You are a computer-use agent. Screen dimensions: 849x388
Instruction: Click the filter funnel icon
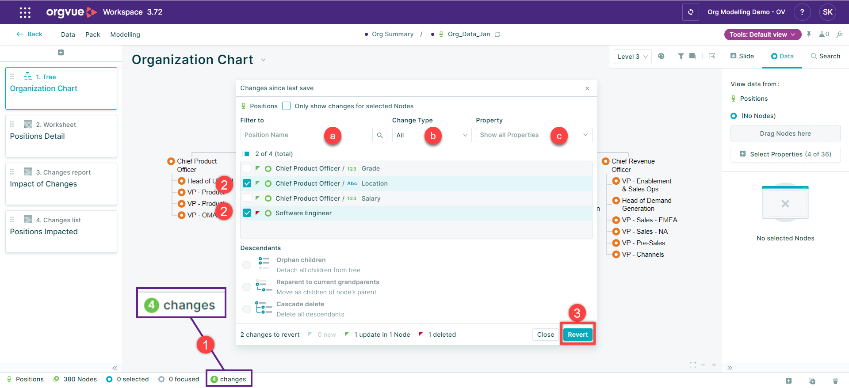[x=681, y=56]
